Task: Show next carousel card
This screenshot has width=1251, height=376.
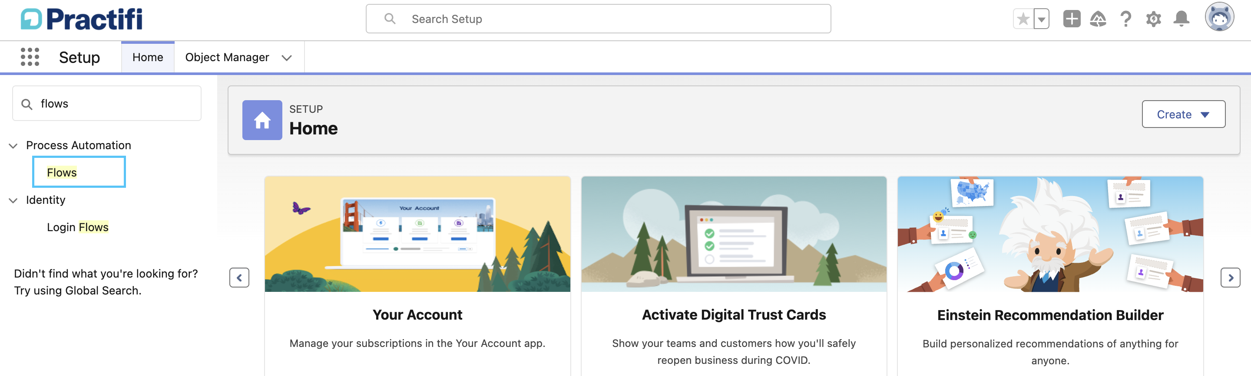Action: tap(1230, 278)
